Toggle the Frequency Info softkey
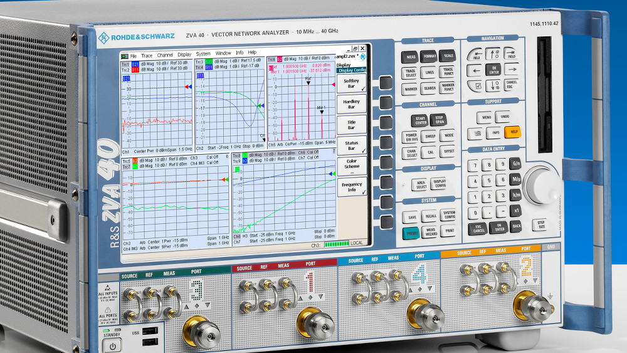 pos(352,187)
